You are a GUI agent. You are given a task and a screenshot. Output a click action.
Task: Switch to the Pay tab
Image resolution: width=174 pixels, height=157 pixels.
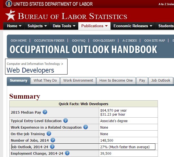[x=142, y=80]
